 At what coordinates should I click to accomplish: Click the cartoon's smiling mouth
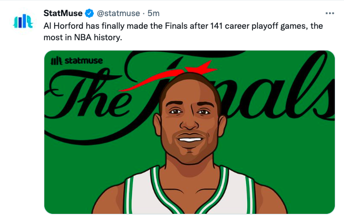tap(190, 139)
